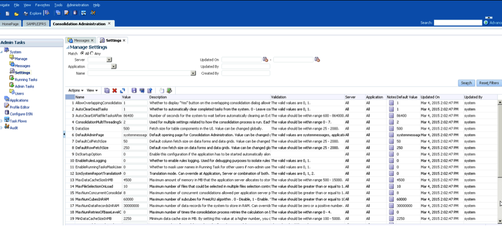Click the open folder icon in main toolbar
Screen dimensions: 502x226
pyautogui.click(x=16, y=13)
